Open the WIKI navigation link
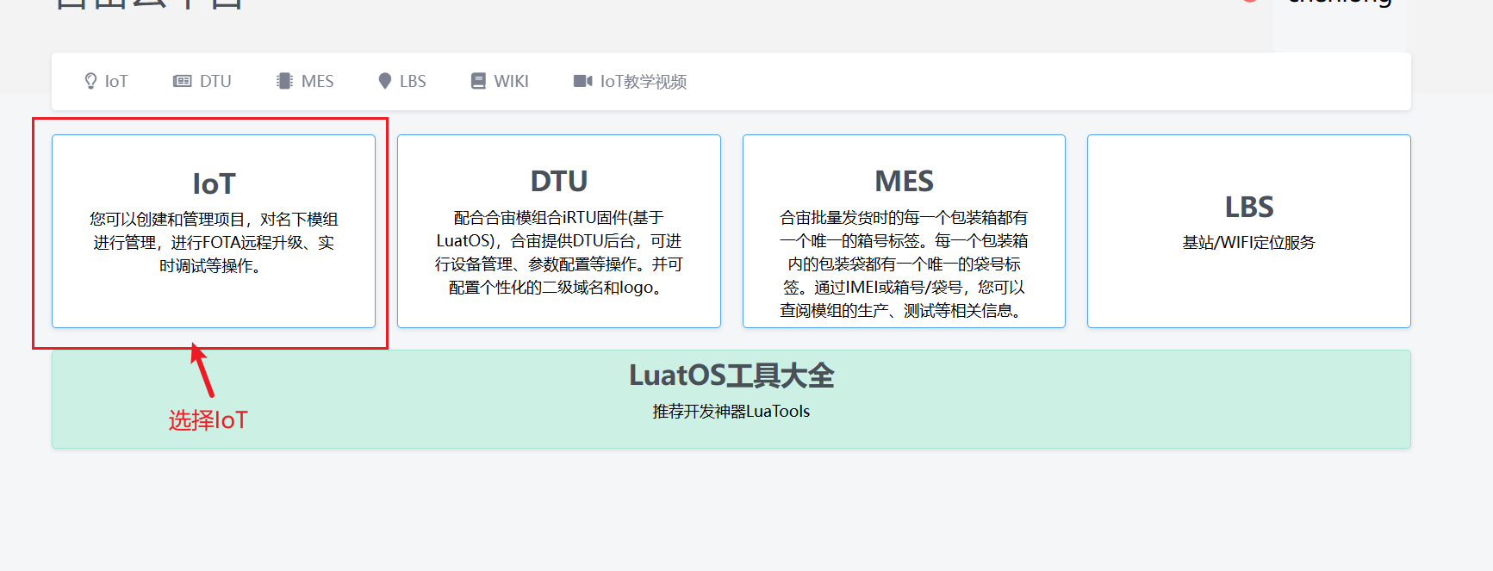The width and height of the screenshot is (1493, 571). click(500, 81)
